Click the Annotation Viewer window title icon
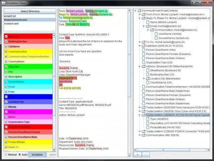 pos(3,3)
